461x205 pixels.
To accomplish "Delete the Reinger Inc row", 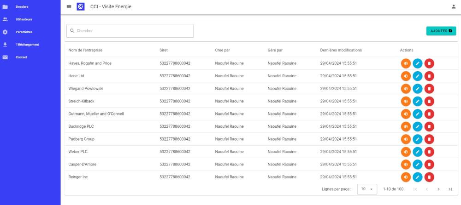I will click(429, 177).
